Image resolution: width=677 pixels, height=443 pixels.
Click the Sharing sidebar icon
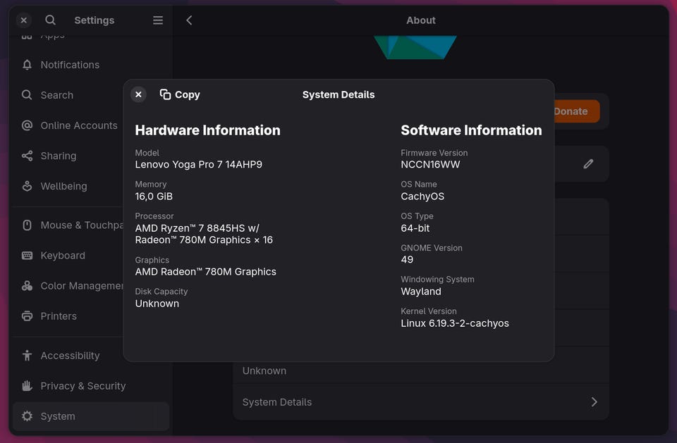[27, 156]
